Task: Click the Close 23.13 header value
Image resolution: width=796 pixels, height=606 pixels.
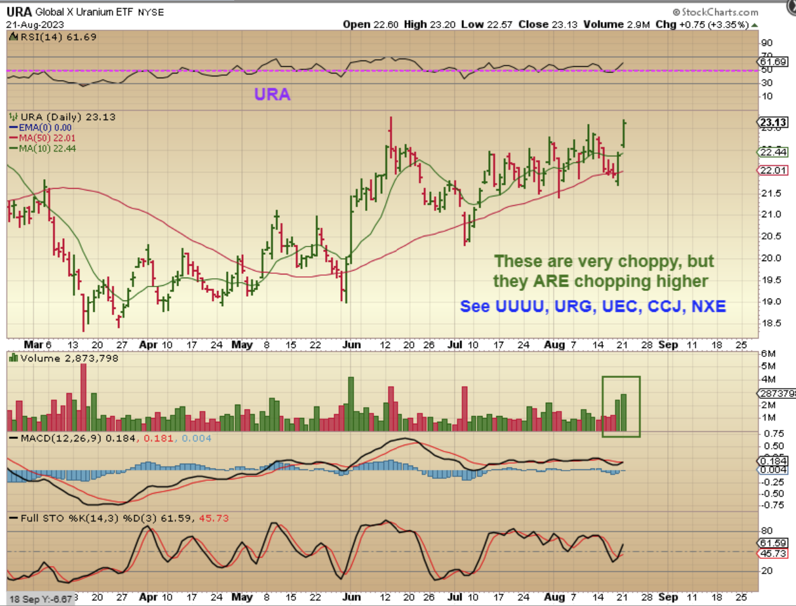Action: pos(548,24)
